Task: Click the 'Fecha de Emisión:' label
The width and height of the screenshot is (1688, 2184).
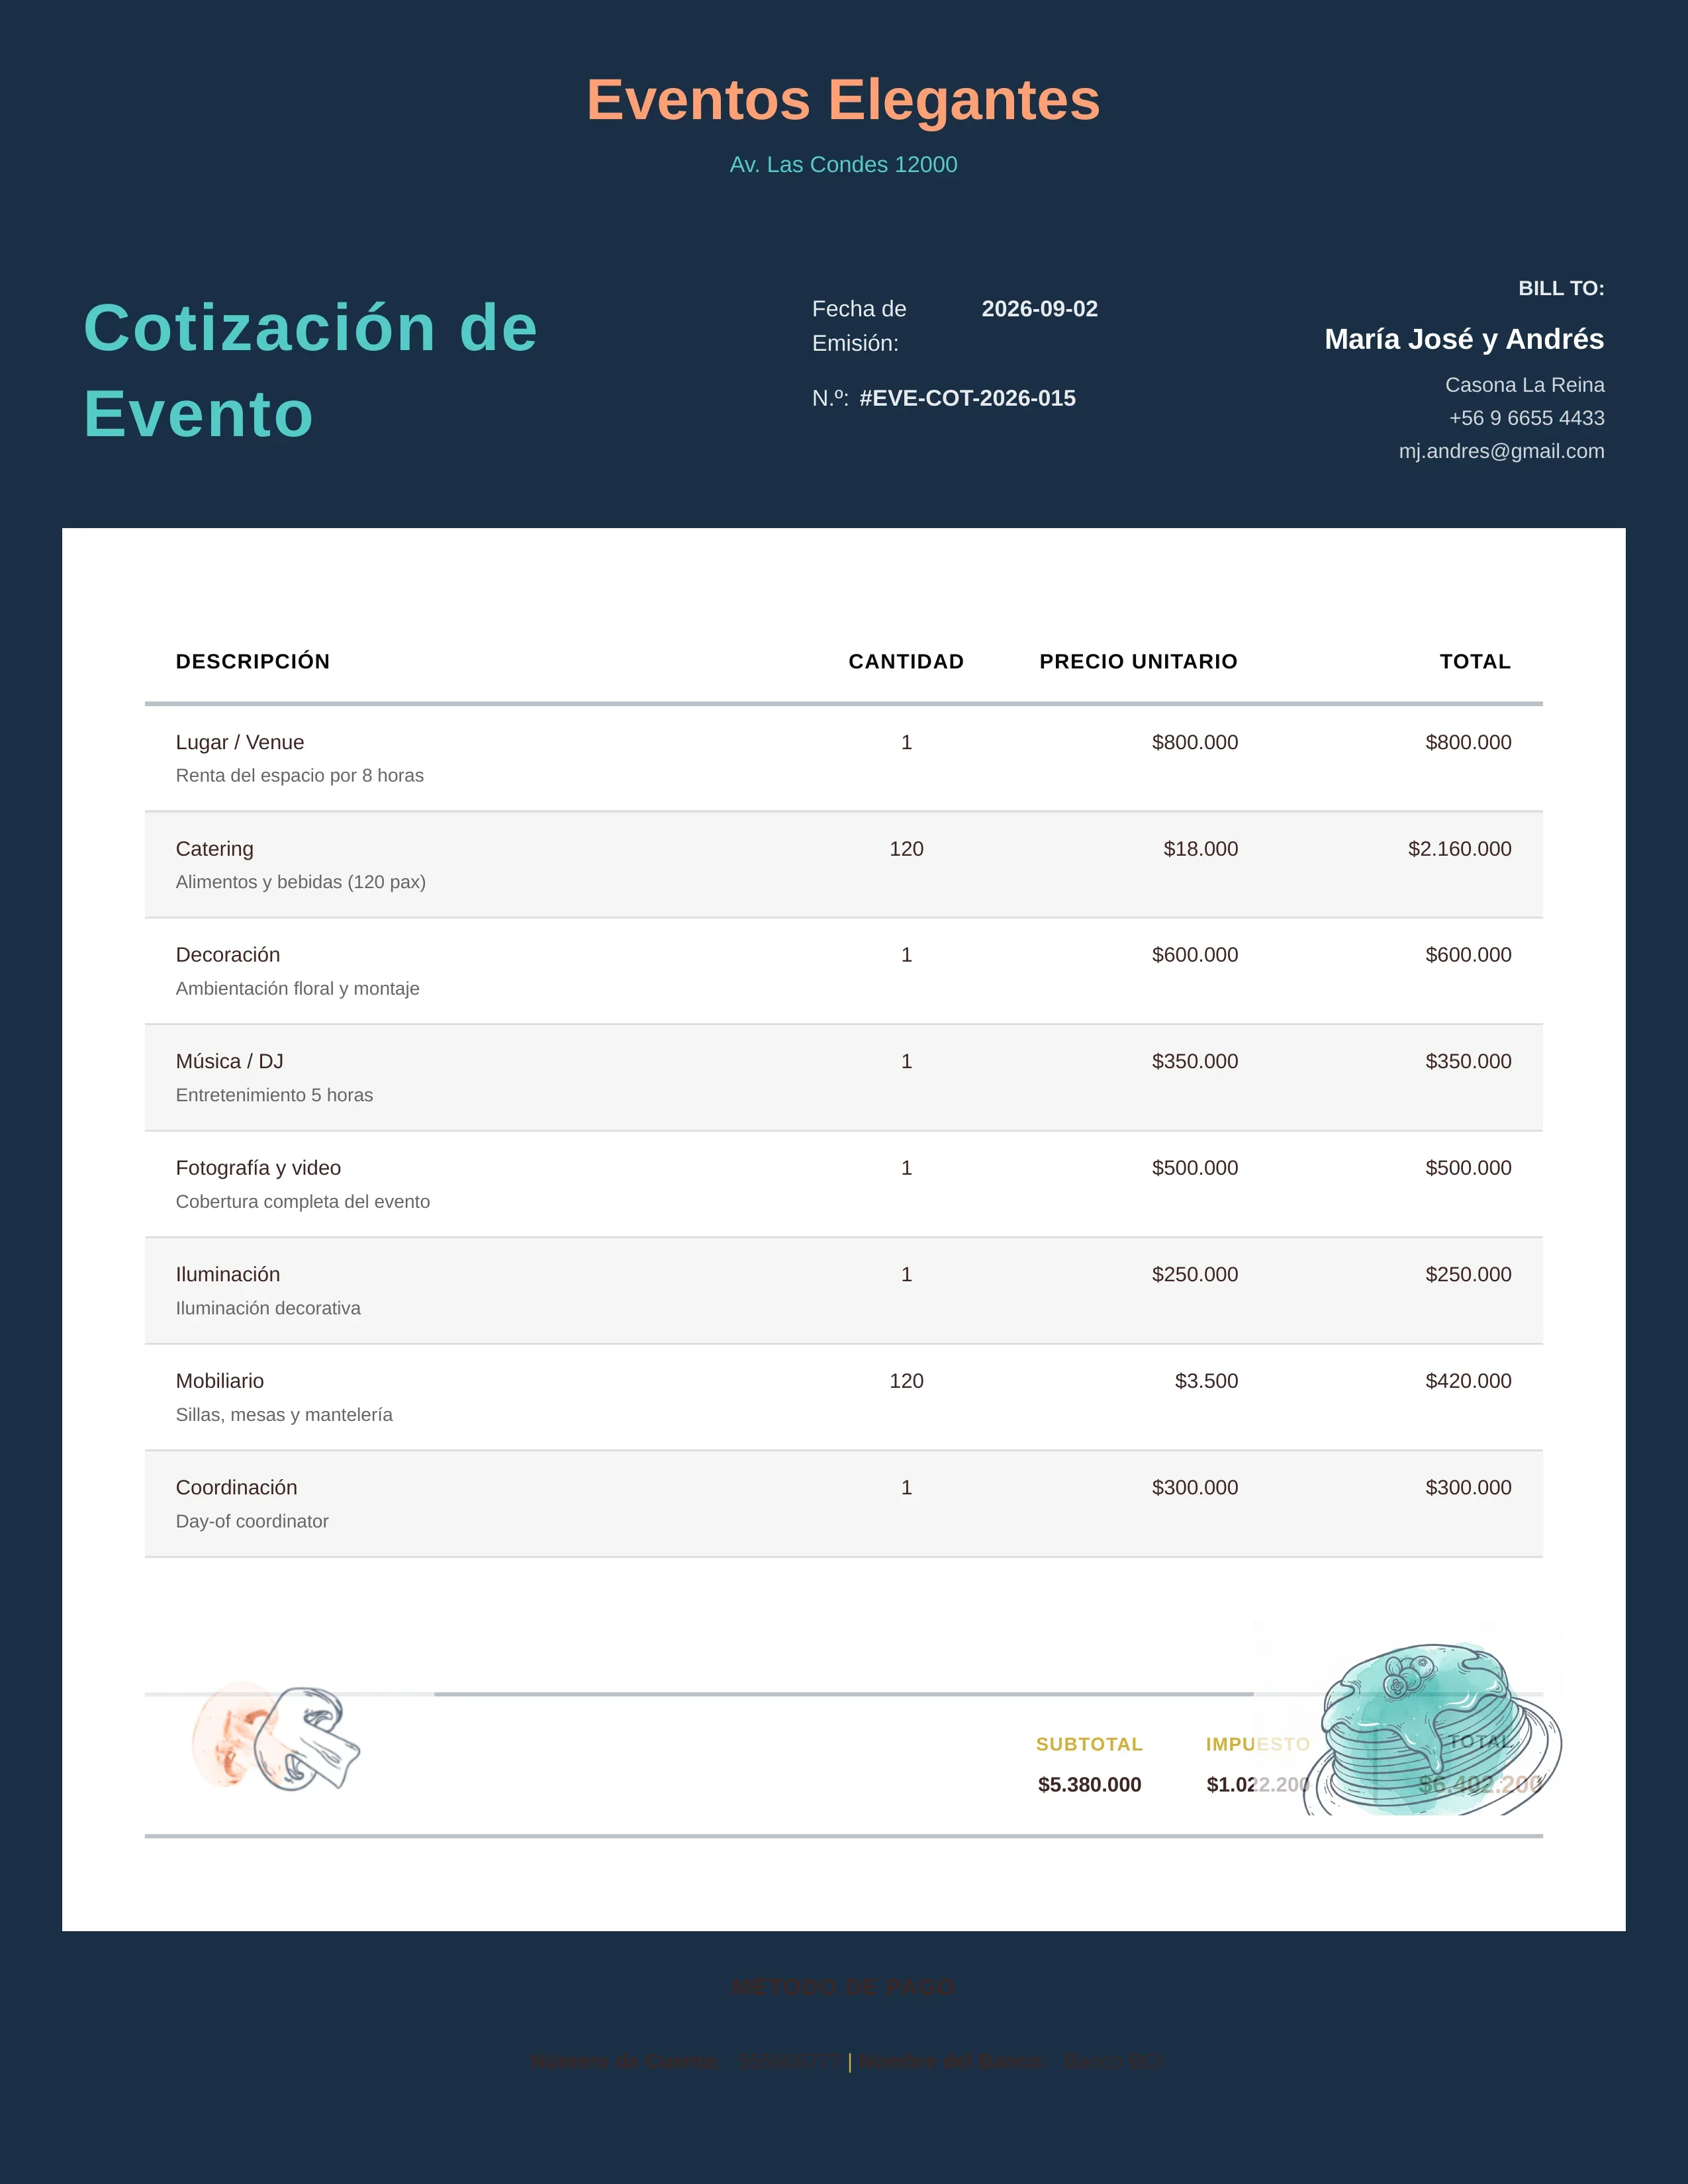Action: [860, 326]
